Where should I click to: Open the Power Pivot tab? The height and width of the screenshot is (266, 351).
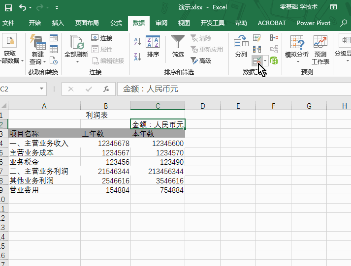(x=314, y=23)
